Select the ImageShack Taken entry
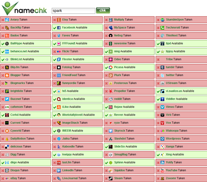This screenshot has height=182, width=207. click(77, 123)
